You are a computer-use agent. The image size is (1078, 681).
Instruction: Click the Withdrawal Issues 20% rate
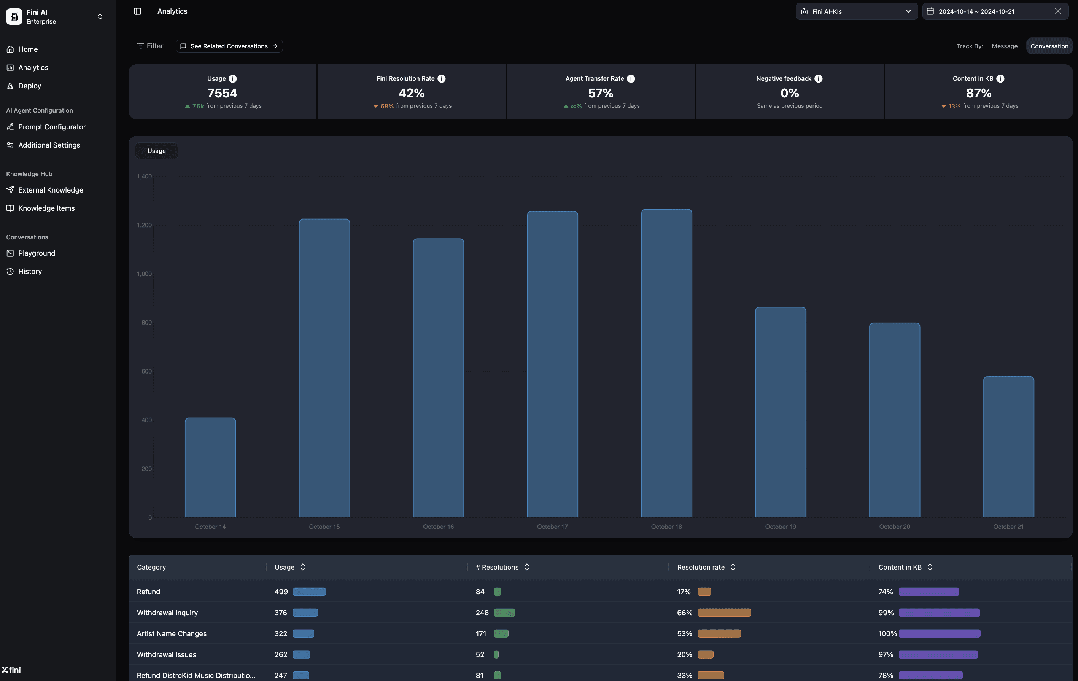tap(684, 655)
